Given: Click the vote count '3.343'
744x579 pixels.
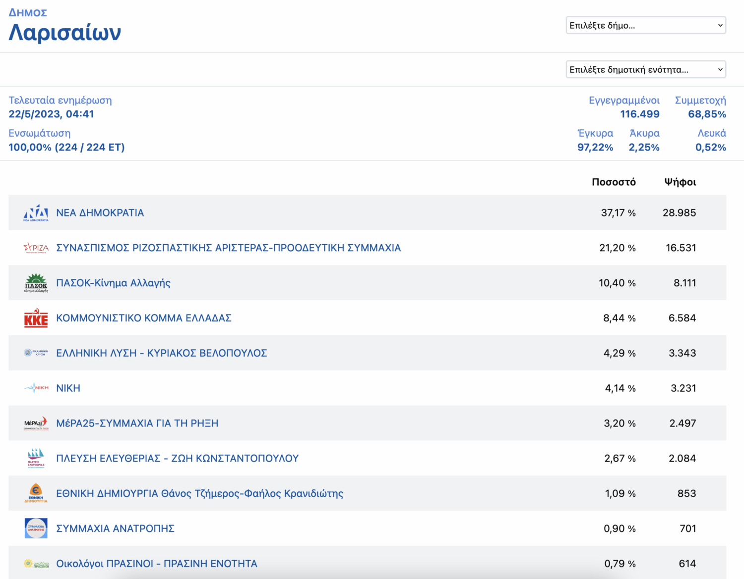Looking at the screenshot, I should coord(682,353).
